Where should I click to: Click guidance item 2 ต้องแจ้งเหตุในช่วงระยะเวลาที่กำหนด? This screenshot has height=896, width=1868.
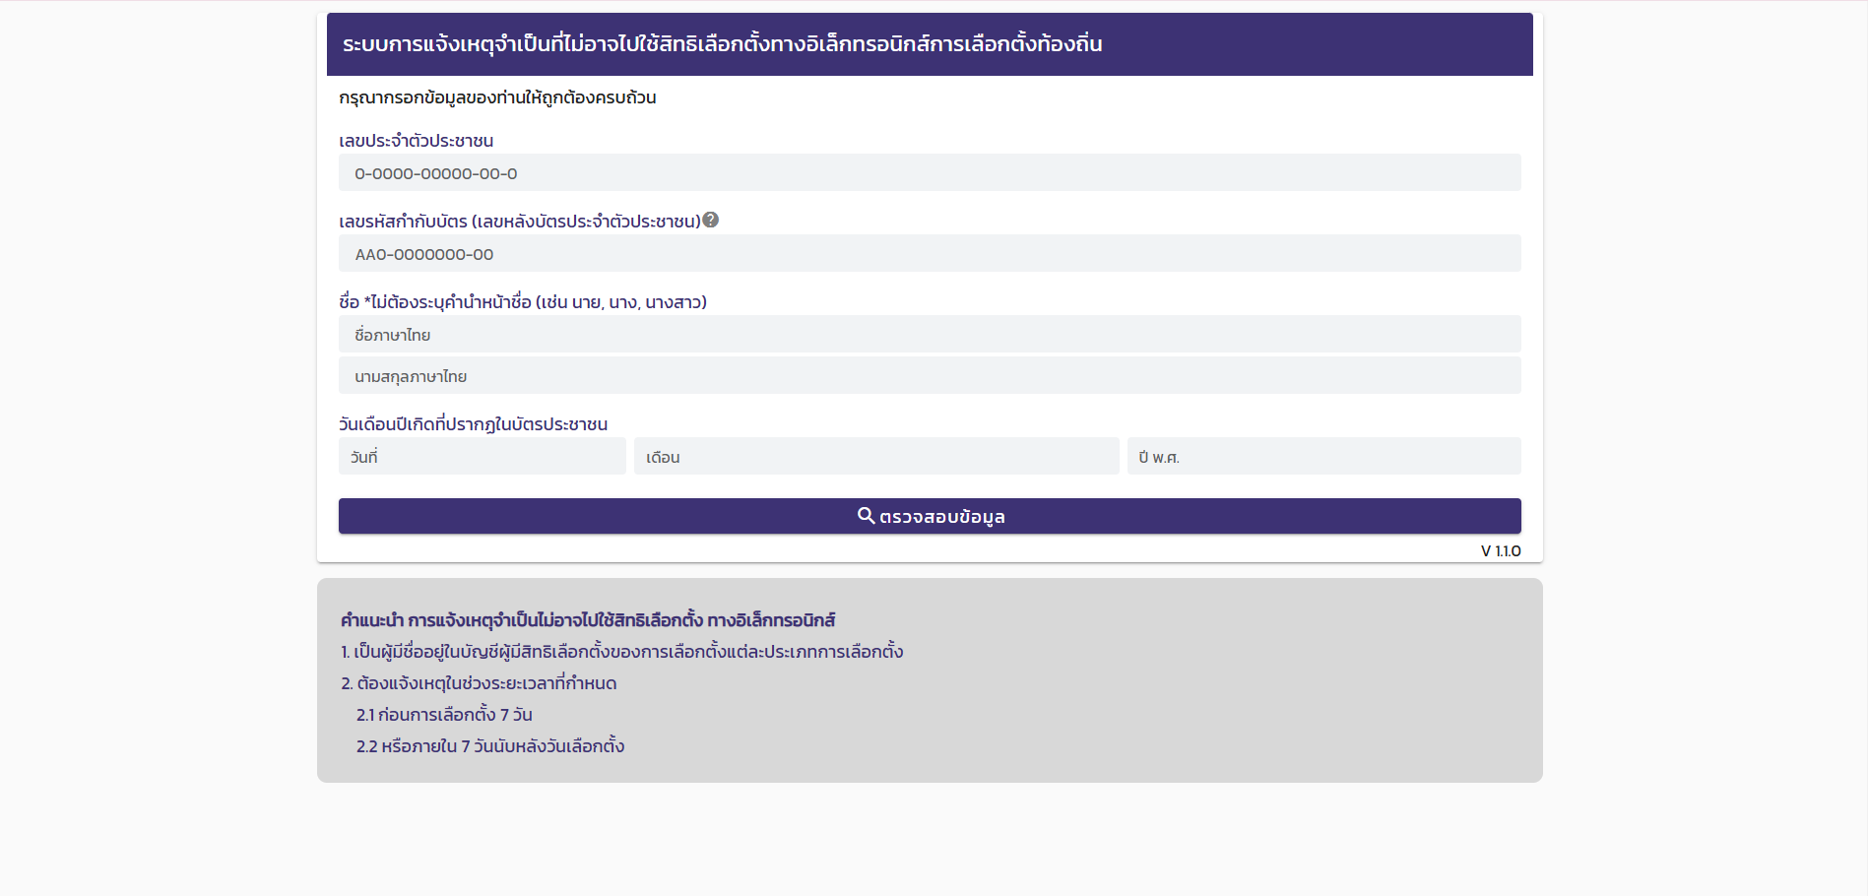(479, 683)
